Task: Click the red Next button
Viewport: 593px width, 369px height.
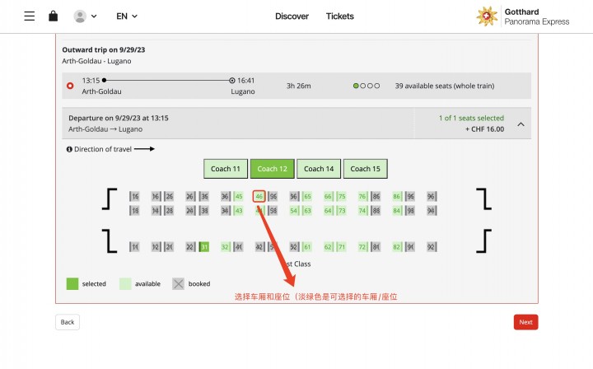Action: point(525,322)
